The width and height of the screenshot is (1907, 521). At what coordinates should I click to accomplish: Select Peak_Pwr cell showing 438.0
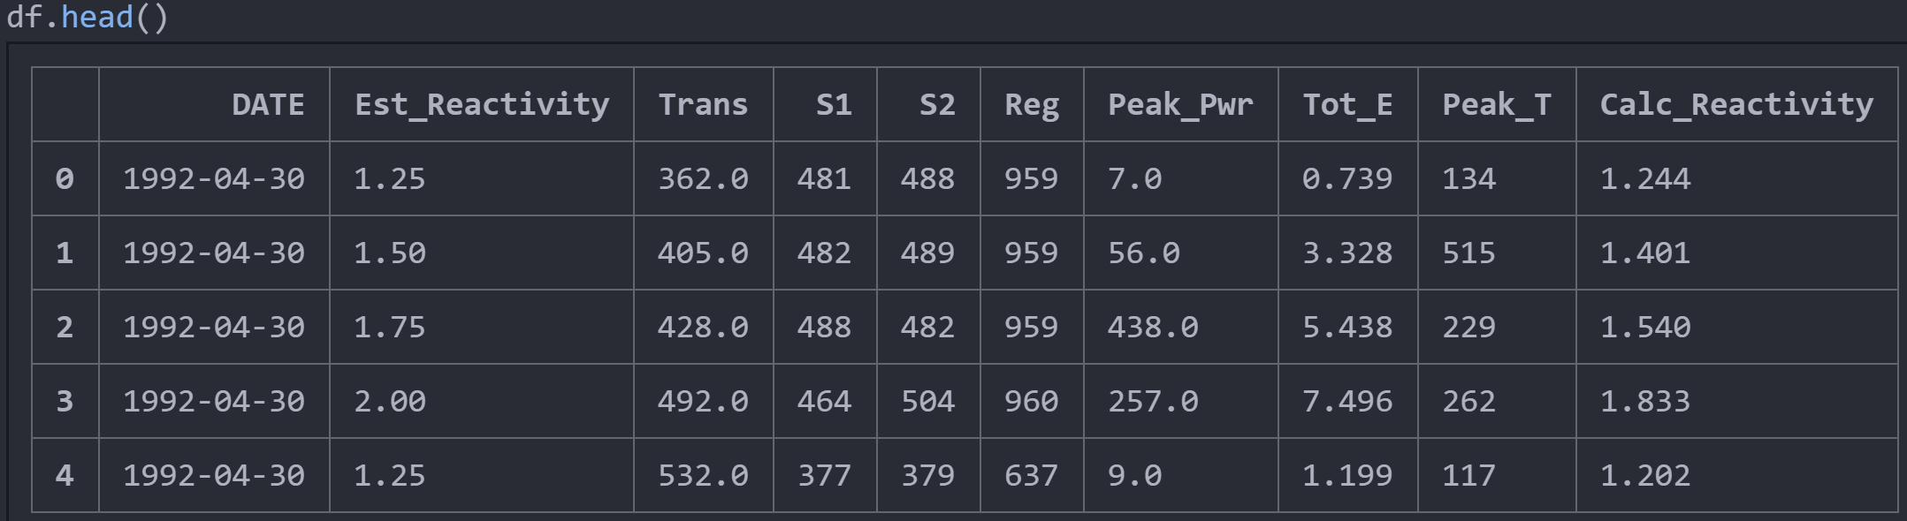1153,328
